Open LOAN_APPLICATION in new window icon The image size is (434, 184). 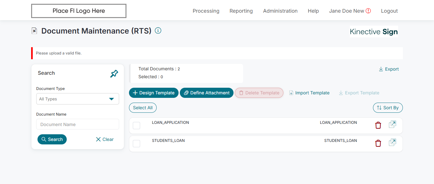pos(392,125)
